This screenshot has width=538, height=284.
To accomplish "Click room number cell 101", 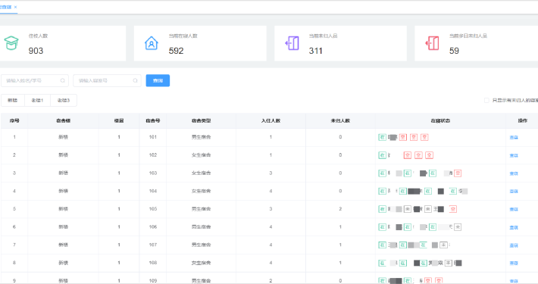I will click(x=153, y=137).
